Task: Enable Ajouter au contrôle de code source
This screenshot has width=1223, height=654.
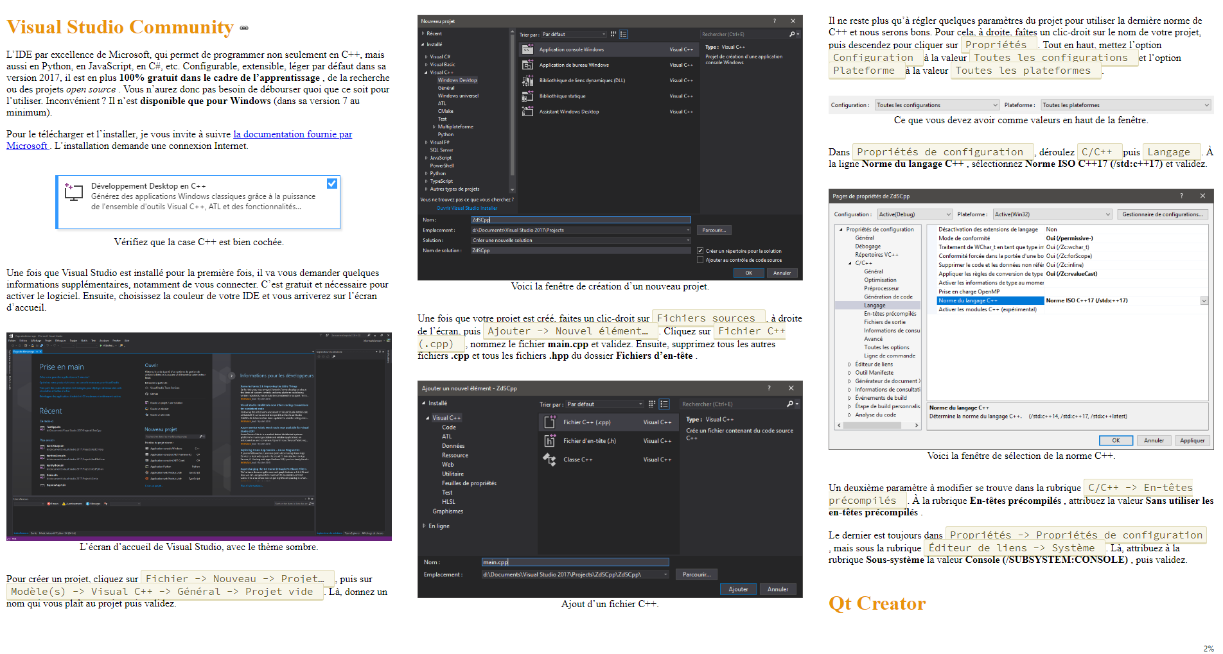Action: pyautogui.click(x=700, y=259)
